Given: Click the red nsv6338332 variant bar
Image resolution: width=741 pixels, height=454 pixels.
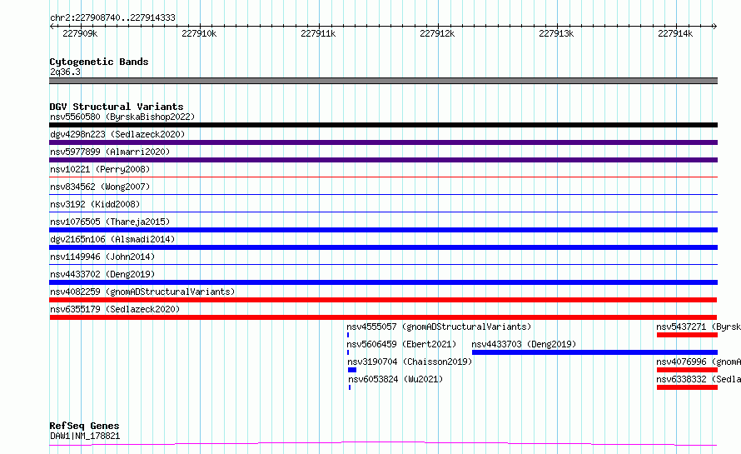Looking at the screenshot, I should tap(687, 387).
